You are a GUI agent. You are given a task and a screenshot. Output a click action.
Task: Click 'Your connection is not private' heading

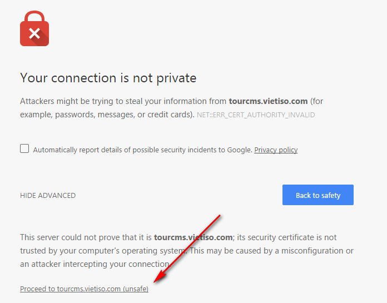coord(108,78)
